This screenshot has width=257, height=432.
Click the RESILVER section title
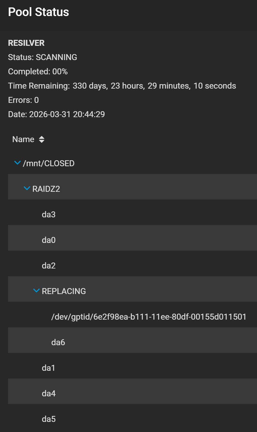(26, 43)
